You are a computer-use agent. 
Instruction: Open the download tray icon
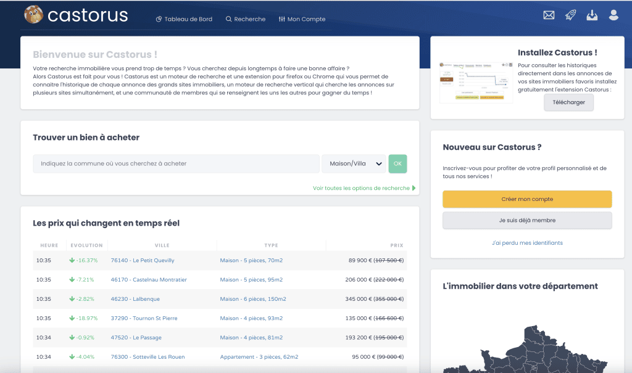[x=592, y=15]
